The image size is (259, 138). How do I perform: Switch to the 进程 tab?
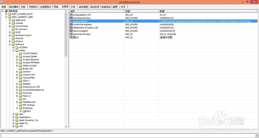[4, 7]
